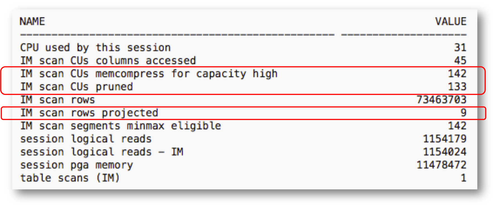The height and width of the screenshot is (207, 495).
Task: Click the "session logical reads" row name
Action: click(86, 139)
